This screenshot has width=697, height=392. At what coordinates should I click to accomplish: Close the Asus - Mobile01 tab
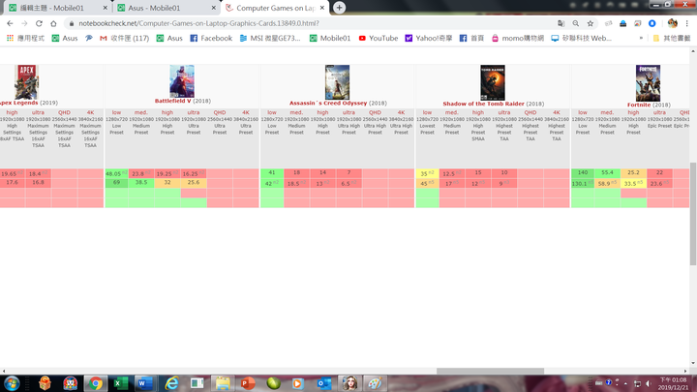pyautogui.click(x=213, y=8)
